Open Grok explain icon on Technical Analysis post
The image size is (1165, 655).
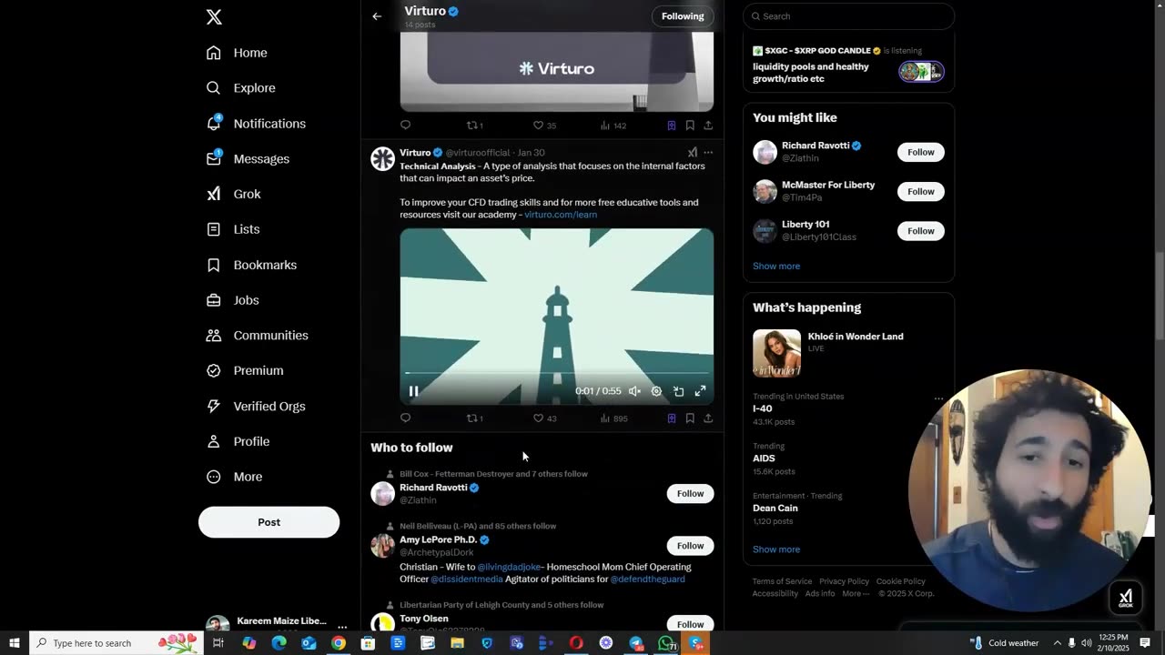tap(692, 153)
